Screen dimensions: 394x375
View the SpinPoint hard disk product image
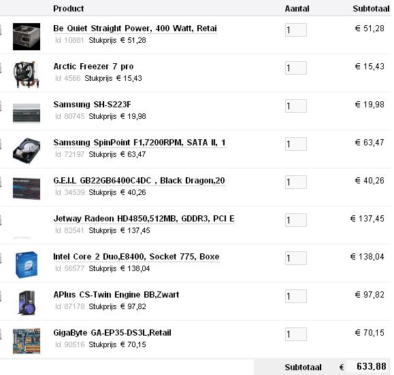click(x=27, y=151)
